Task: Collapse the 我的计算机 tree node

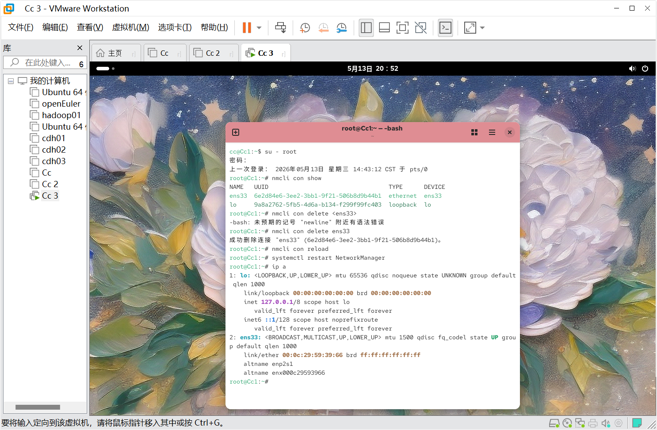Action: (x=11, y=81)
